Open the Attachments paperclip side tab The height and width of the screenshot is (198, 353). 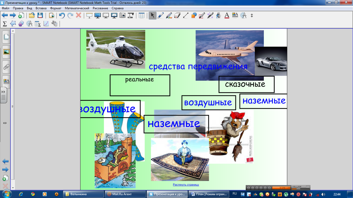[x=6, y=67]
